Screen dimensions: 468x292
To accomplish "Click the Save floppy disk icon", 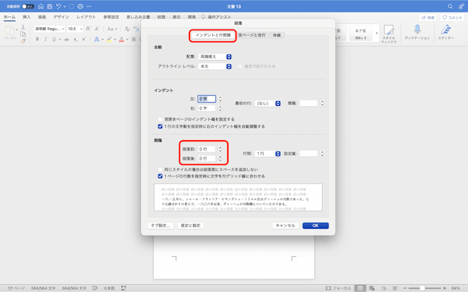I will [x=50, y=6].
